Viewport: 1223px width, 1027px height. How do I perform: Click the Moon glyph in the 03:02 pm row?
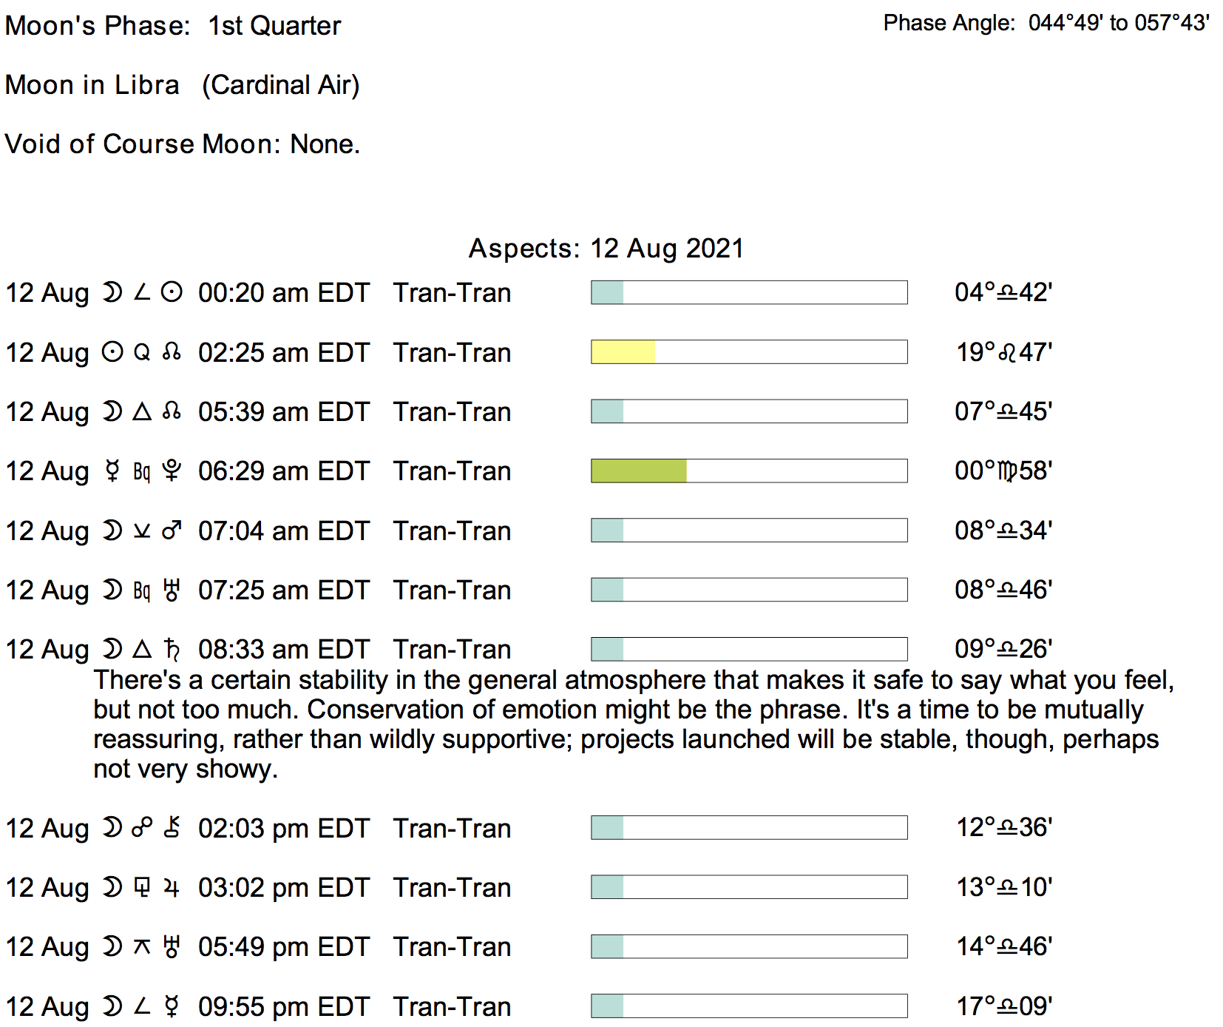click(112, 887)
